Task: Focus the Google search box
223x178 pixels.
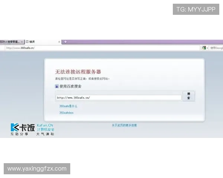Action: tap(216, 48)
